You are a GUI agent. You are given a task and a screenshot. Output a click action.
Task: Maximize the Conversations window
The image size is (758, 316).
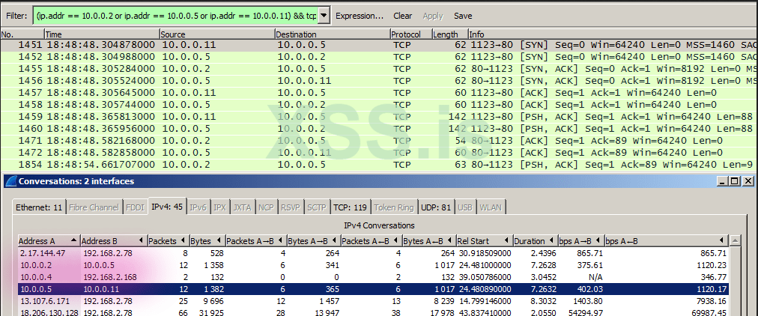pos(736,180)
